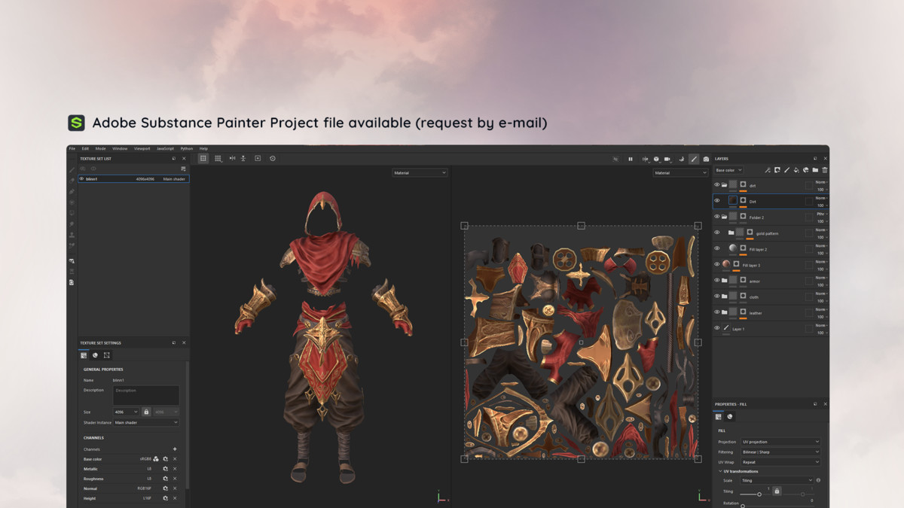Screen dimensions: 904x508
Task: Remove the Height channel
Action: (x=175, y=498)
